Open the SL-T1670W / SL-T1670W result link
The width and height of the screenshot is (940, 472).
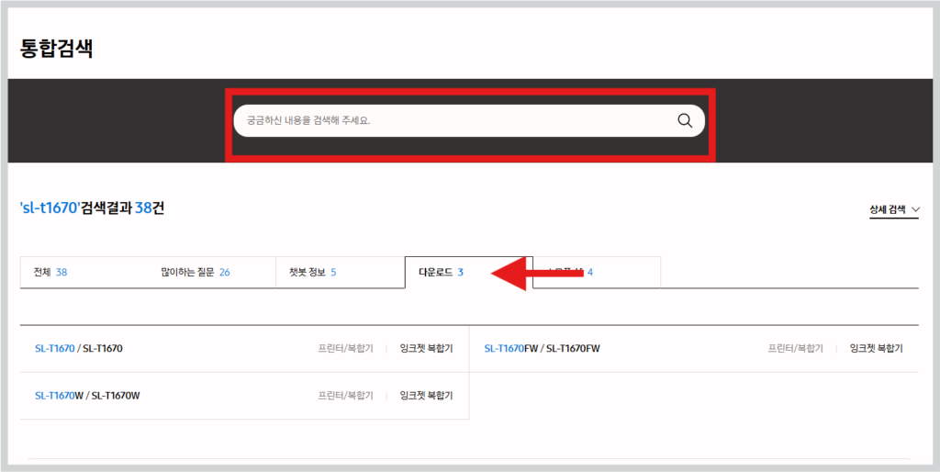click(x=87, y=395)
